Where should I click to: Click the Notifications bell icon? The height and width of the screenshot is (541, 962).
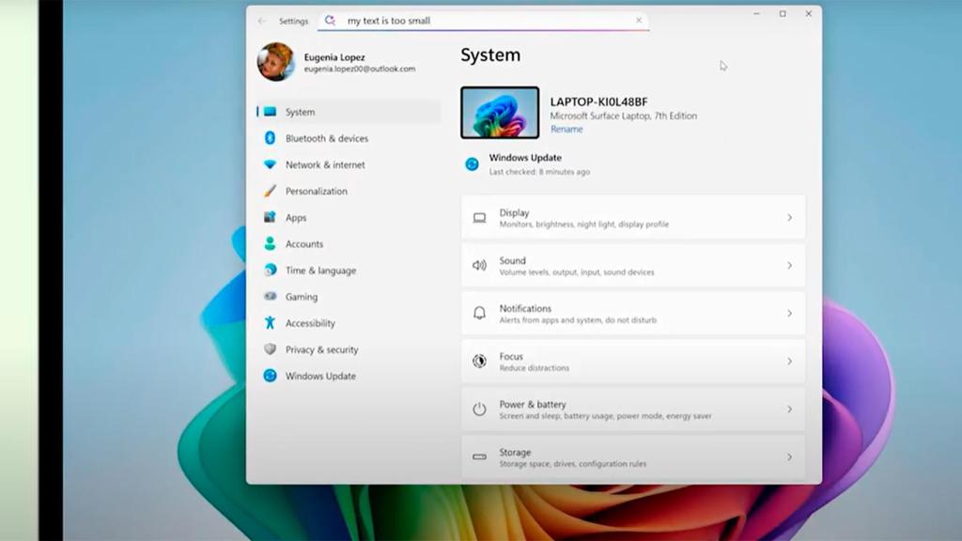coord(480,313)
